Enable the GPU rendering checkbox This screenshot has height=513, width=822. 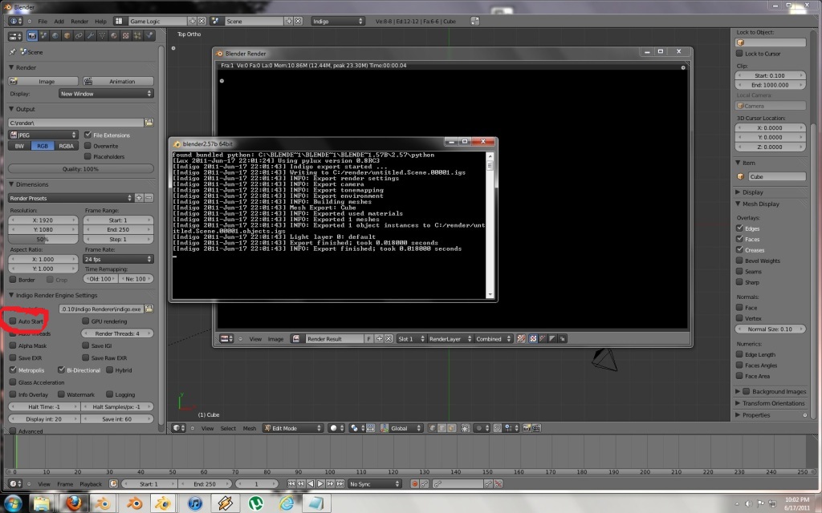(85, 321)
